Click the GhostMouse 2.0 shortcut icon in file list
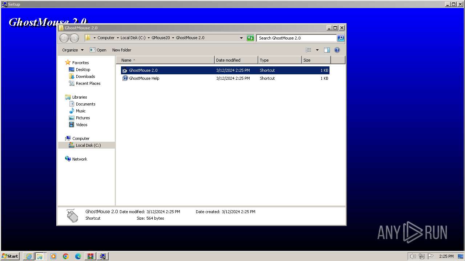 (125, 70)
